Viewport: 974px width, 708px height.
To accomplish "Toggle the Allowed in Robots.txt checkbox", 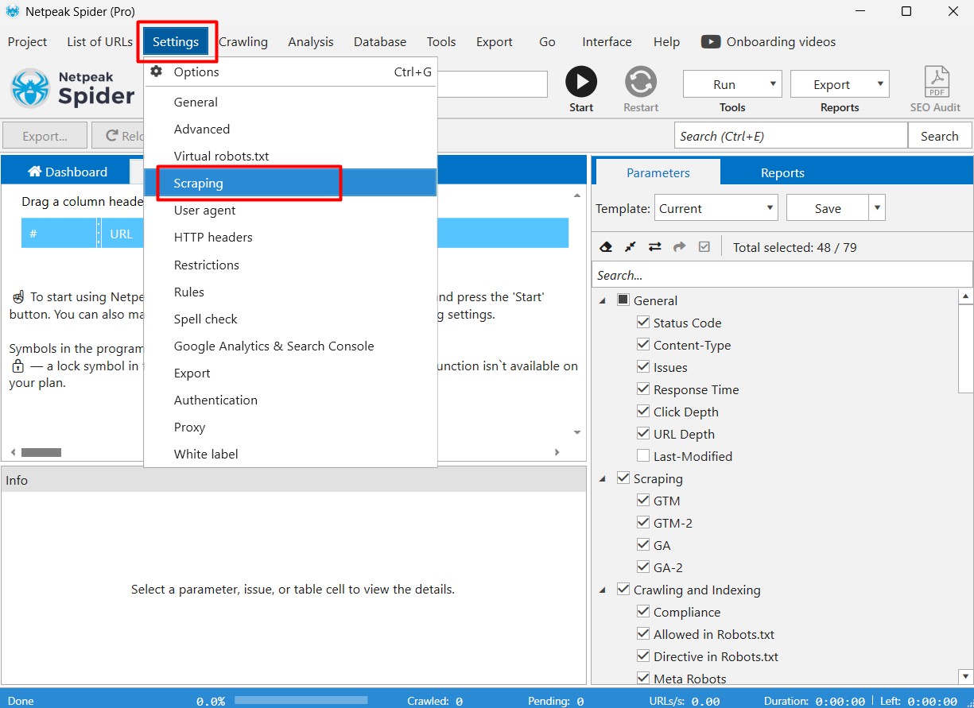I will [643, 634].
